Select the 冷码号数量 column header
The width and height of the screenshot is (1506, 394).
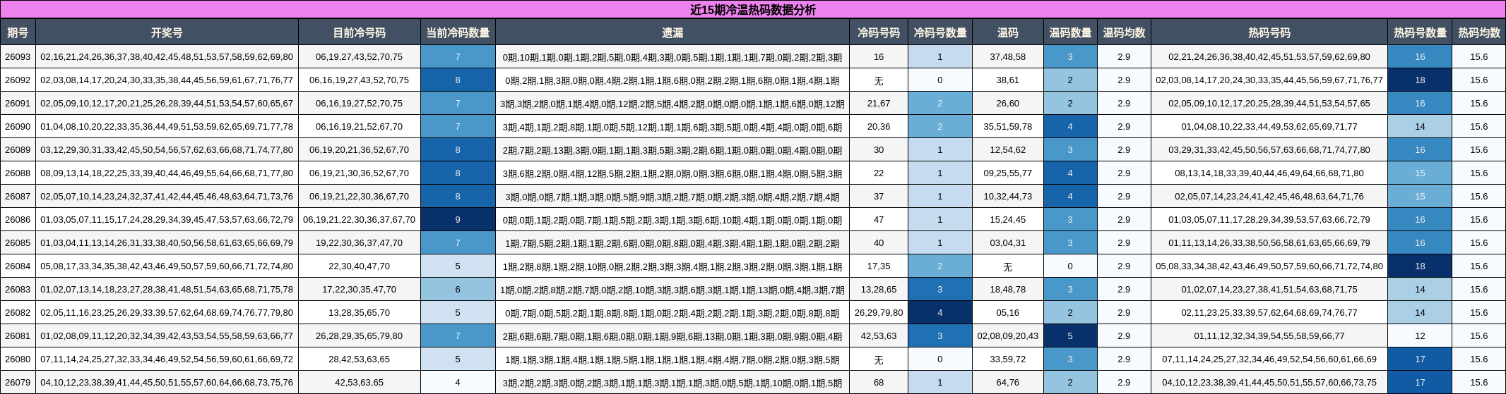940,32
